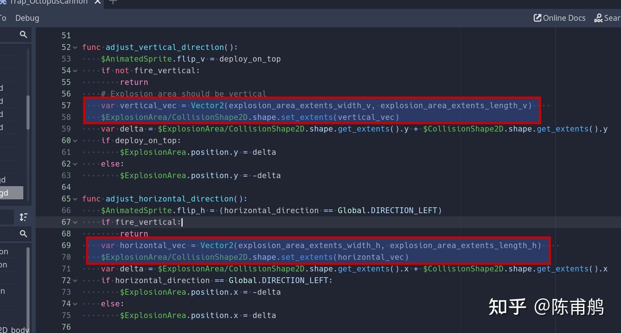Open the Go To menu
This screenshot has width=621, height=333.
pos(3,17)
